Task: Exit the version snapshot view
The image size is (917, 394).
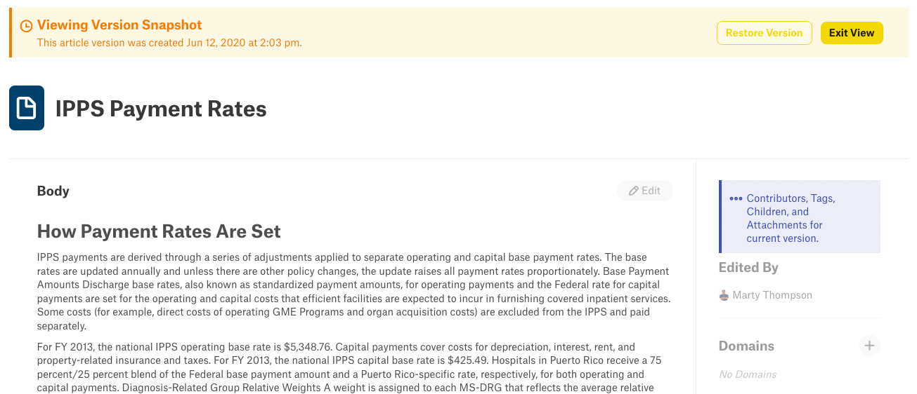Action: (x=852, y=33)
